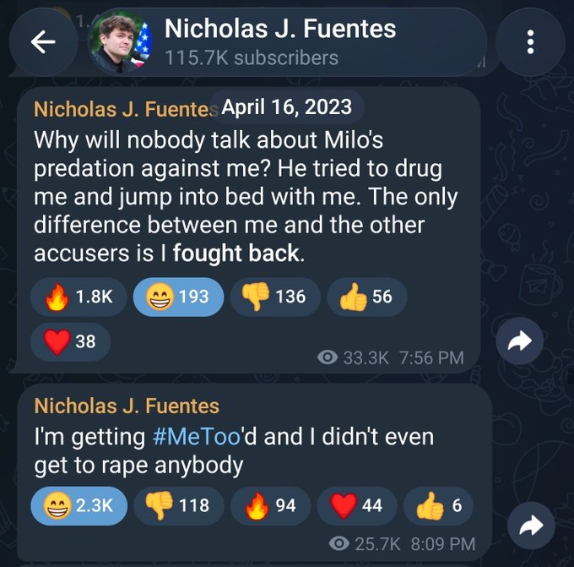Tap thumbs up reaction showing 6

(x=438, y=506)
